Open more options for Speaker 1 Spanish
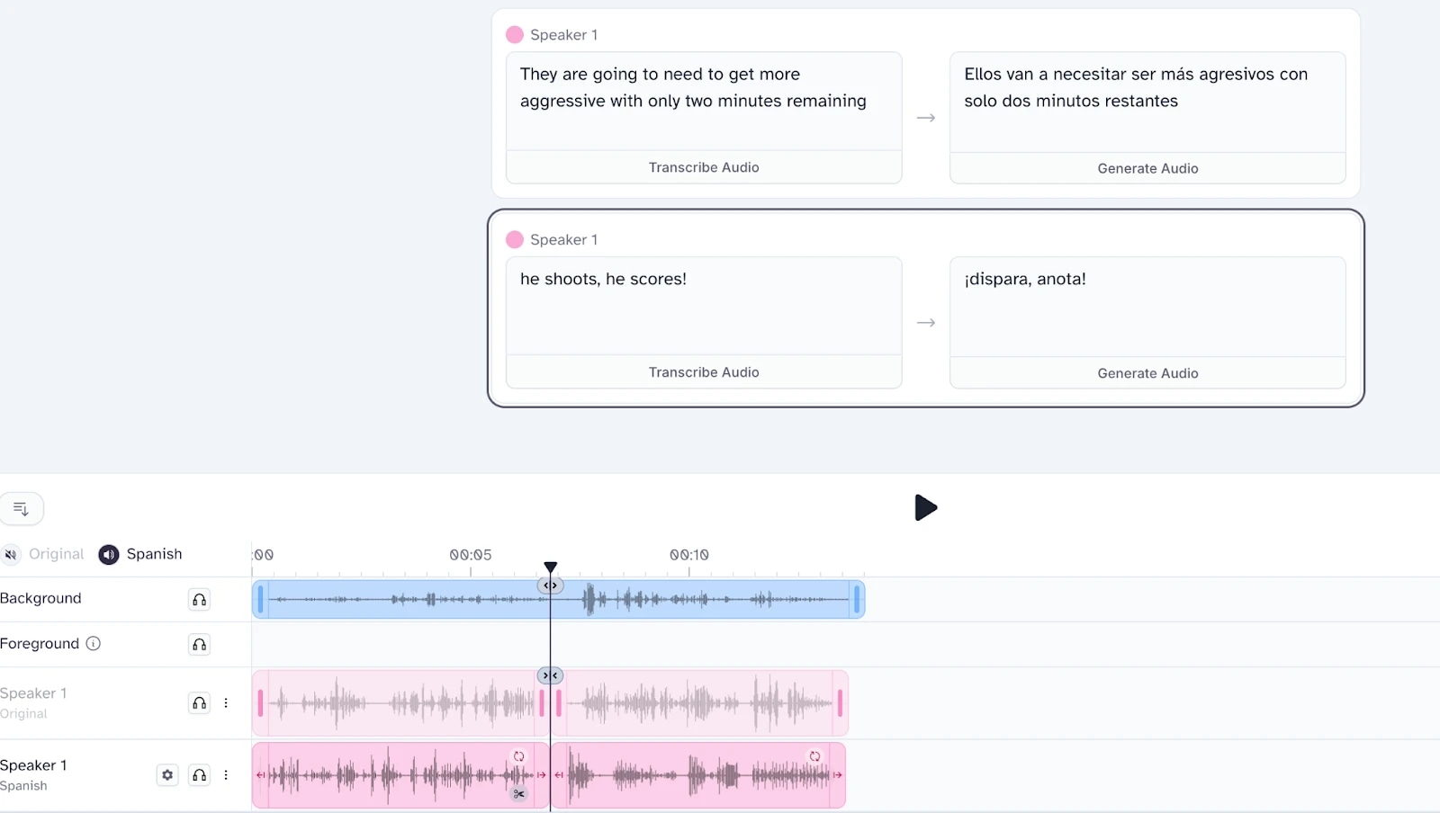 (x=226, y=775)
